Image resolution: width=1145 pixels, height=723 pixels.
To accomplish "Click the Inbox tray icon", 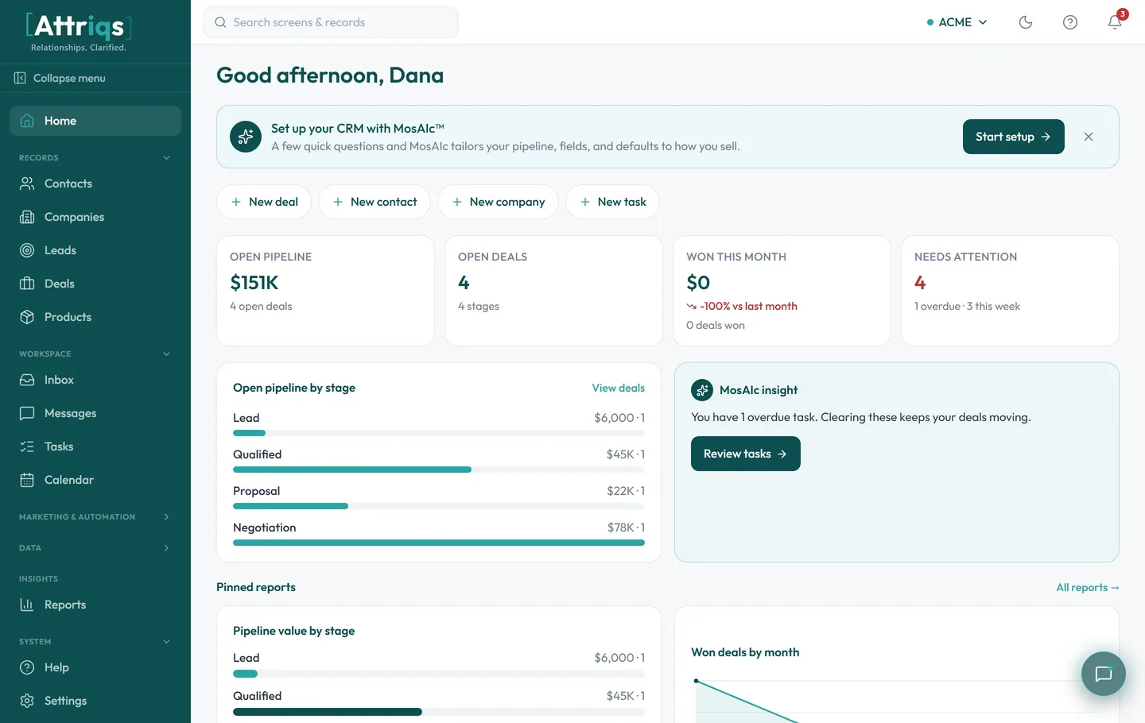I will click(27, 380).
